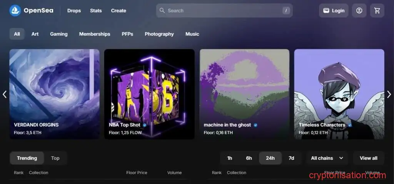Click the left Rank column header

point(18,173)
